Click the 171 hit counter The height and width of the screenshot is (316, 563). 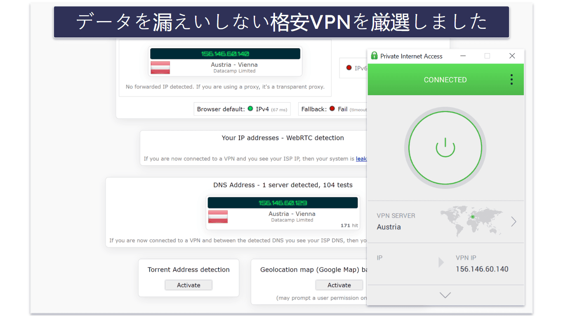[x=349, y=226]
